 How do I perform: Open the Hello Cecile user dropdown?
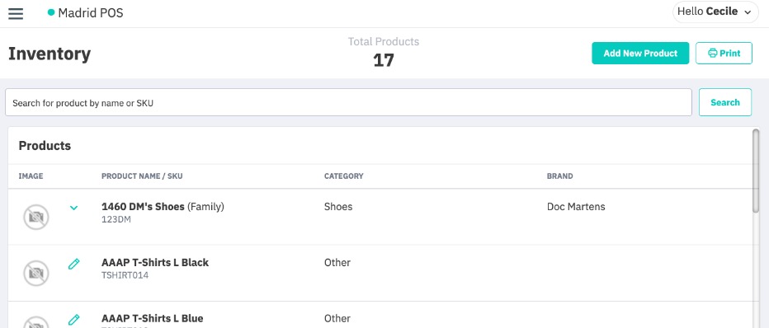(715, 12)
